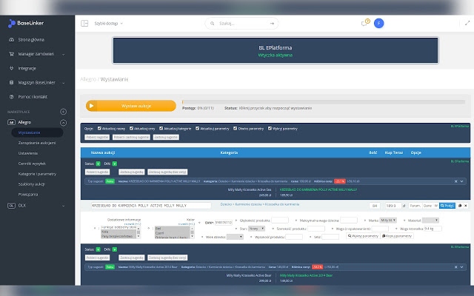This screenshot has height=296, width=474.
Task: Open the Wiek dziecka dropdown
Action: pyautogui.click(x=235, y=237)
